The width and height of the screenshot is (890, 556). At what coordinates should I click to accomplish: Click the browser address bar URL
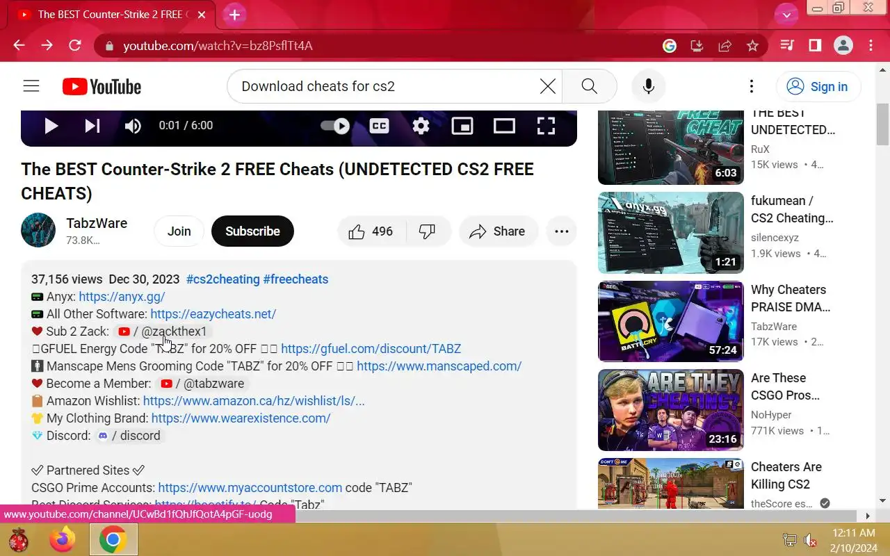(218, 46)
